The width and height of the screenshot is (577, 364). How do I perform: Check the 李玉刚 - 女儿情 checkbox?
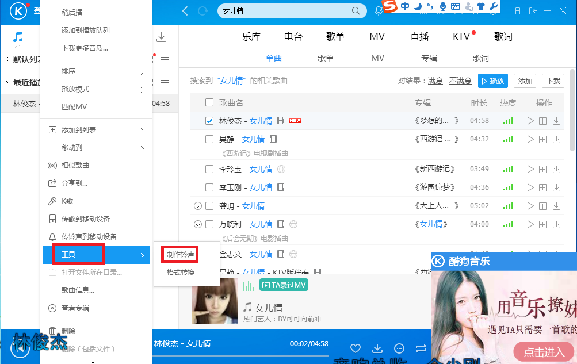coord(209,187)
